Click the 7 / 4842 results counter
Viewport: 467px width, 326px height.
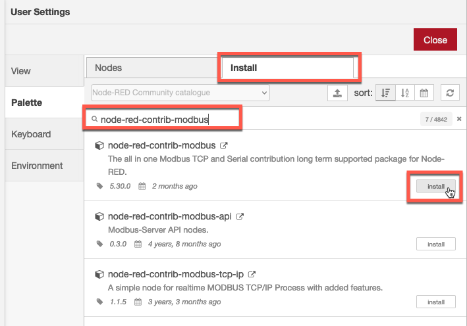436,119
